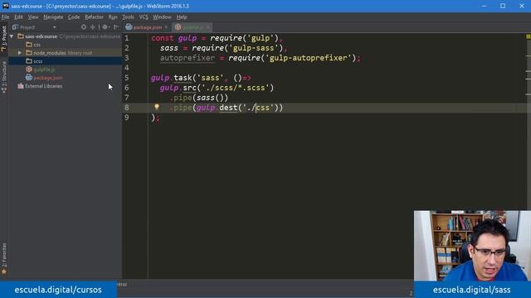The width and height of the screenshot is (531, 298).
Task: Click the const keyword on line 1
Action: (163, 38)
